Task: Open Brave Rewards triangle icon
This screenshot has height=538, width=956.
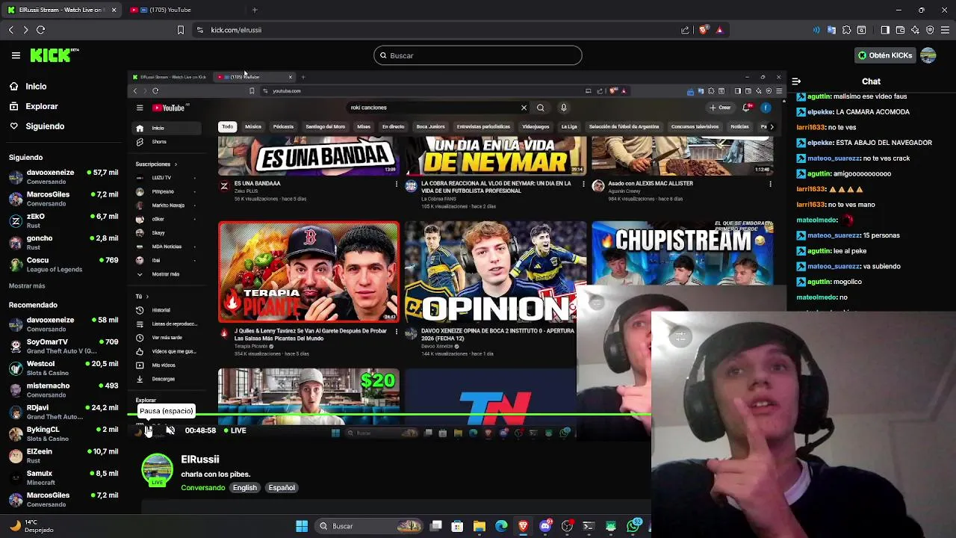Action: (x=719, y=30)
